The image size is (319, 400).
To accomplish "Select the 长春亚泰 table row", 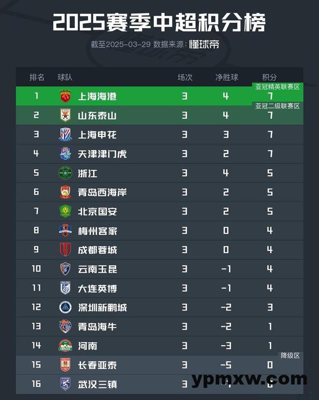I will click(x=159, y=365).
